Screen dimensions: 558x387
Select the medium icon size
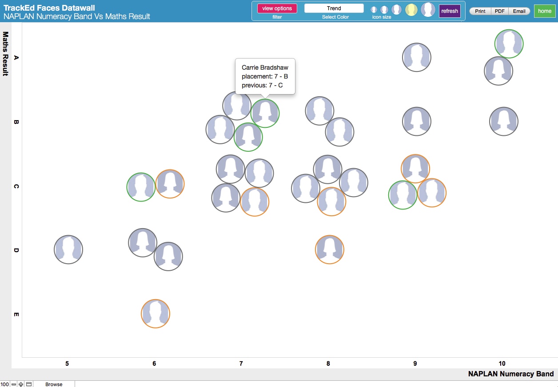pos(396,10)
